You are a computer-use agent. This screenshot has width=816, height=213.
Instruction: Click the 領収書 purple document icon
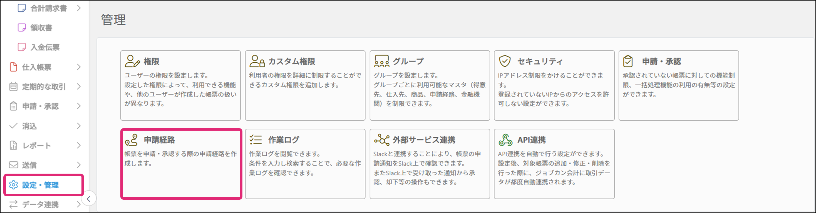[x=22, y=27]
